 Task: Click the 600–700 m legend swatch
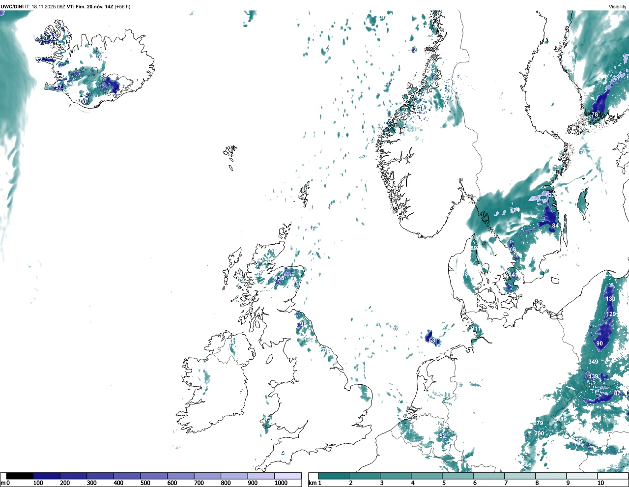pyautogui.click(x=180, y=476)
